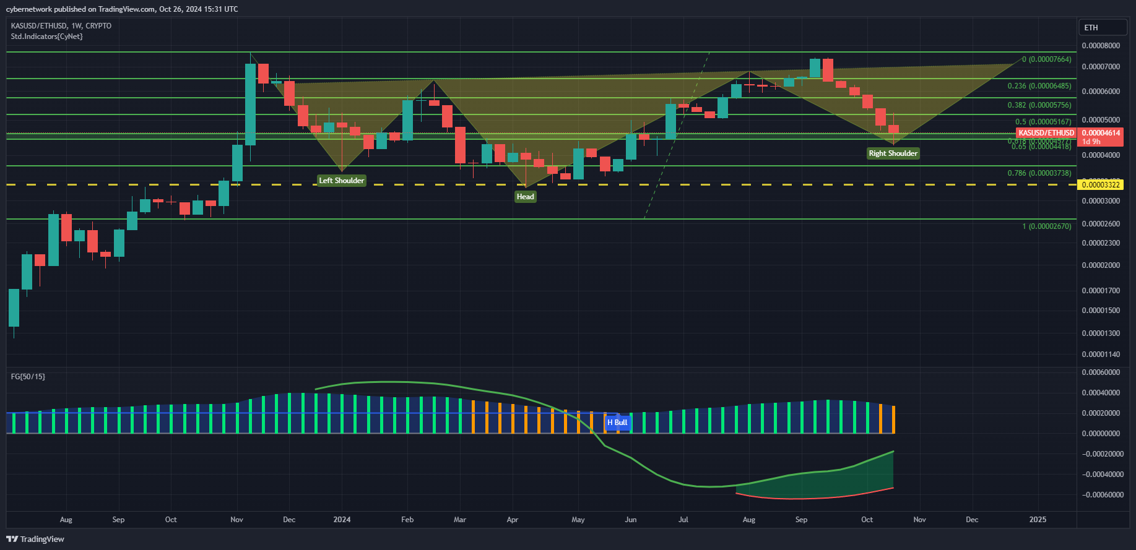Click the 0.00008000 price axis value
1136x550 pixels.
(1100, 46)
